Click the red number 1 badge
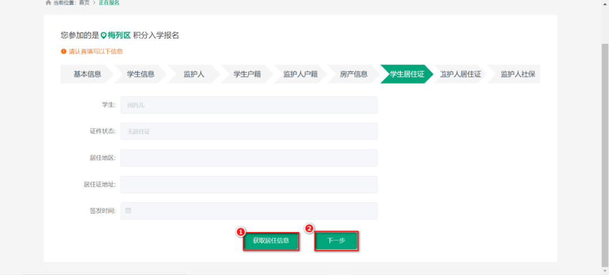This screenshot has height=275, width=609. [x=240, y=231]
